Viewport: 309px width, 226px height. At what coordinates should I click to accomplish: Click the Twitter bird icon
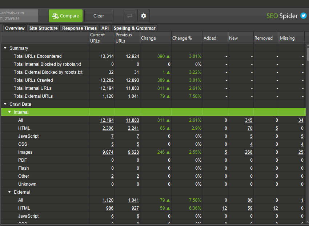pos(303,16)
